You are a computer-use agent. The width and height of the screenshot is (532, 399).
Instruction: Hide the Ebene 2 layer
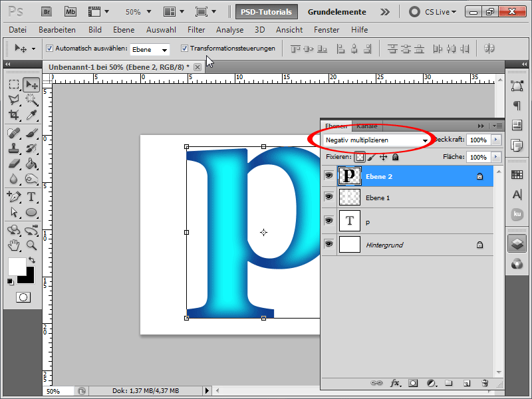[329, 176]
